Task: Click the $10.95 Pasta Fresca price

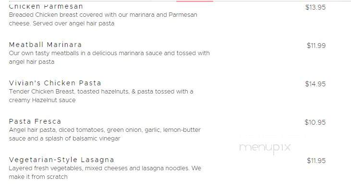Action: (315, 122)
